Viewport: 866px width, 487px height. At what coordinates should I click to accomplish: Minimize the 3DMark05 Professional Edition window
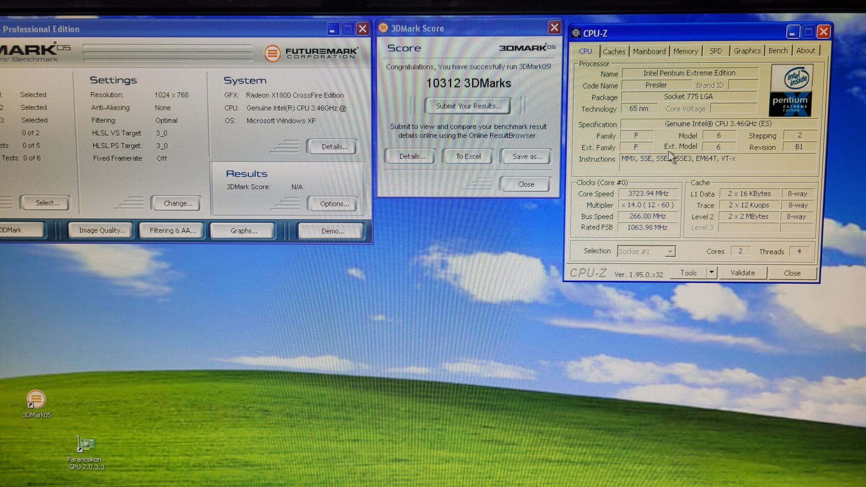pos(332,29)
